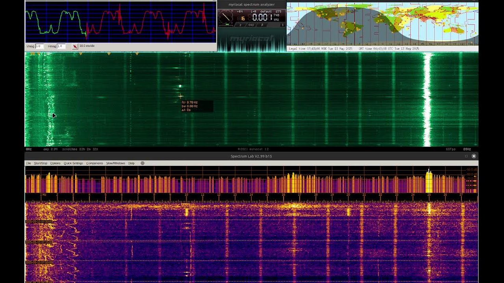Open the View/Windows menu

pos(116,163)
